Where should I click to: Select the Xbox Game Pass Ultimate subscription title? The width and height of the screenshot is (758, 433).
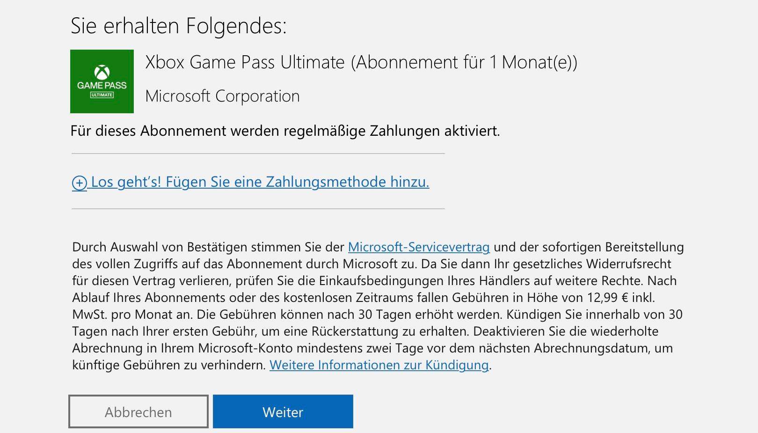coord(363,62)
